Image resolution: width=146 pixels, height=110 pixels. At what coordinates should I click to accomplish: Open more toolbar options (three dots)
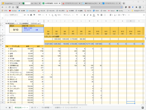click(x=129, y=15)
